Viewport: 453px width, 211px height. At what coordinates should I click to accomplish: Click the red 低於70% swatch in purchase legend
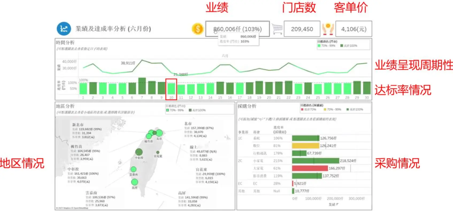point(302,109)
